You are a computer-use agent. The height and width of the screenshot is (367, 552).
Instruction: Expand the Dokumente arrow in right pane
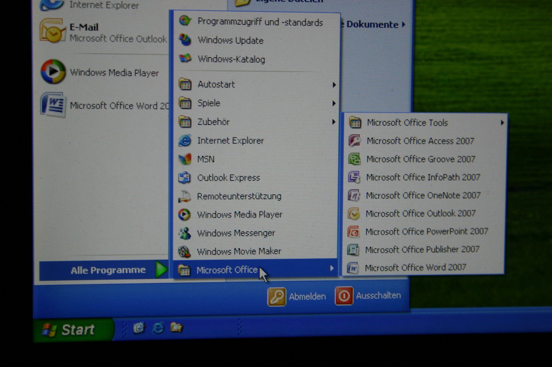coord(404,24)
